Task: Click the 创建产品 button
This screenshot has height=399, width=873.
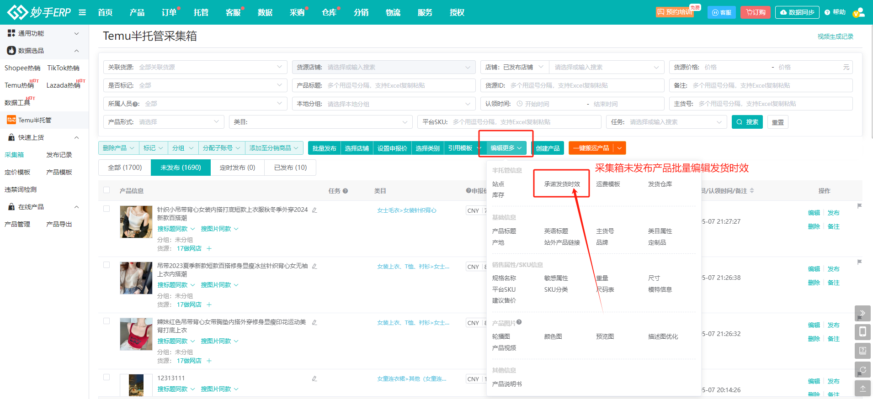Action: 548,148
